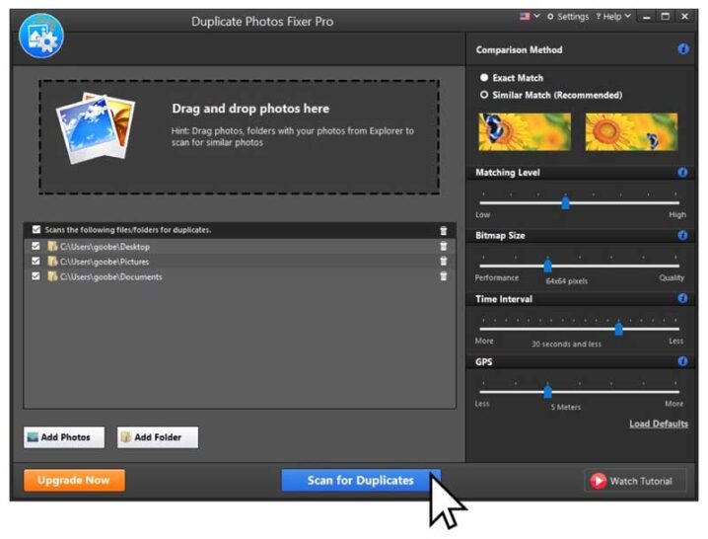
Task: Click the Matching Level info icon
Action: (x=682, y=173)
